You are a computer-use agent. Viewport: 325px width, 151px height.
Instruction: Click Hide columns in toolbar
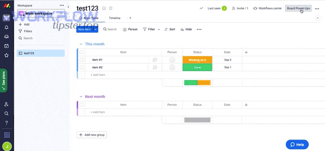tap(186, 30)
